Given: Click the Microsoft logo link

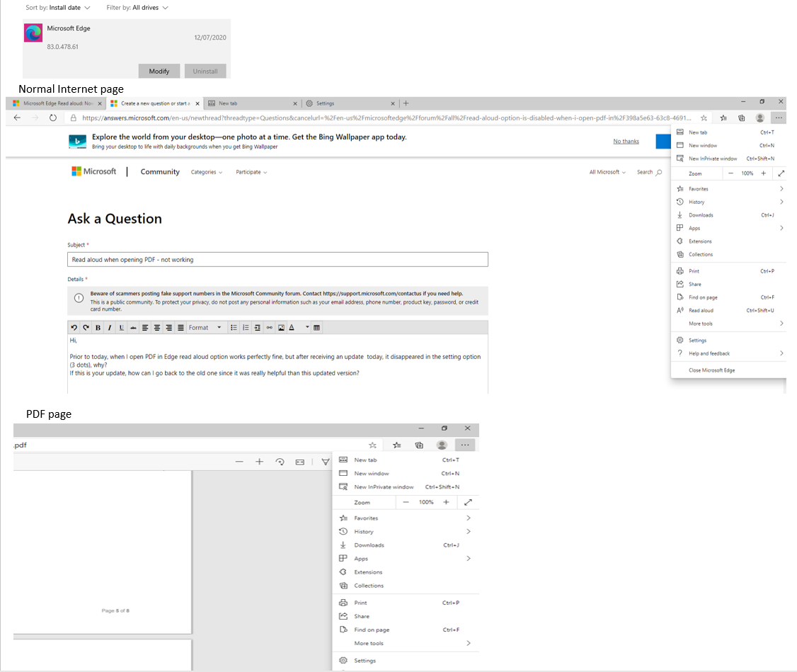Looking at the screenshot, I should (94, 171).
